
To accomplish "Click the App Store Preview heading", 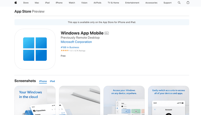I will pos(29,11).
